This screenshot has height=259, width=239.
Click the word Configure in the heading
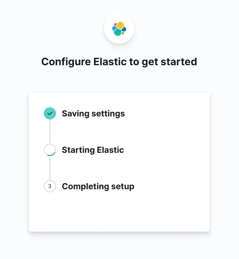pos(66,62)
